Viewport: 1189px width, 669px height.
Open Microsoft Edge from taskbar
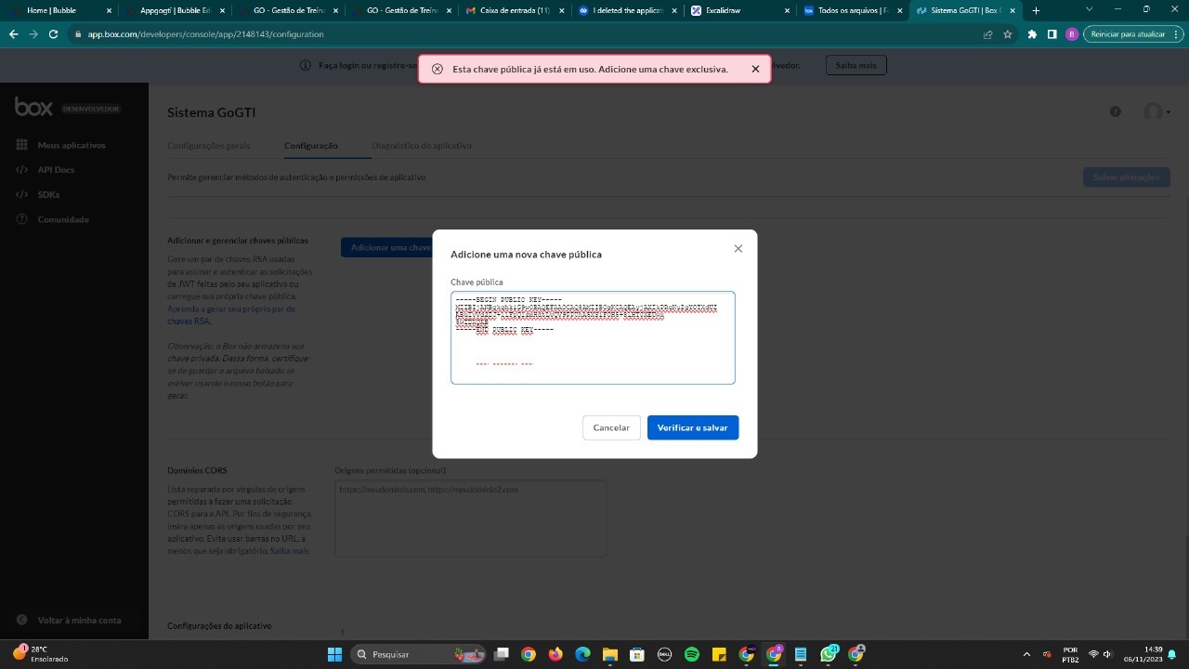coord(582,654)
